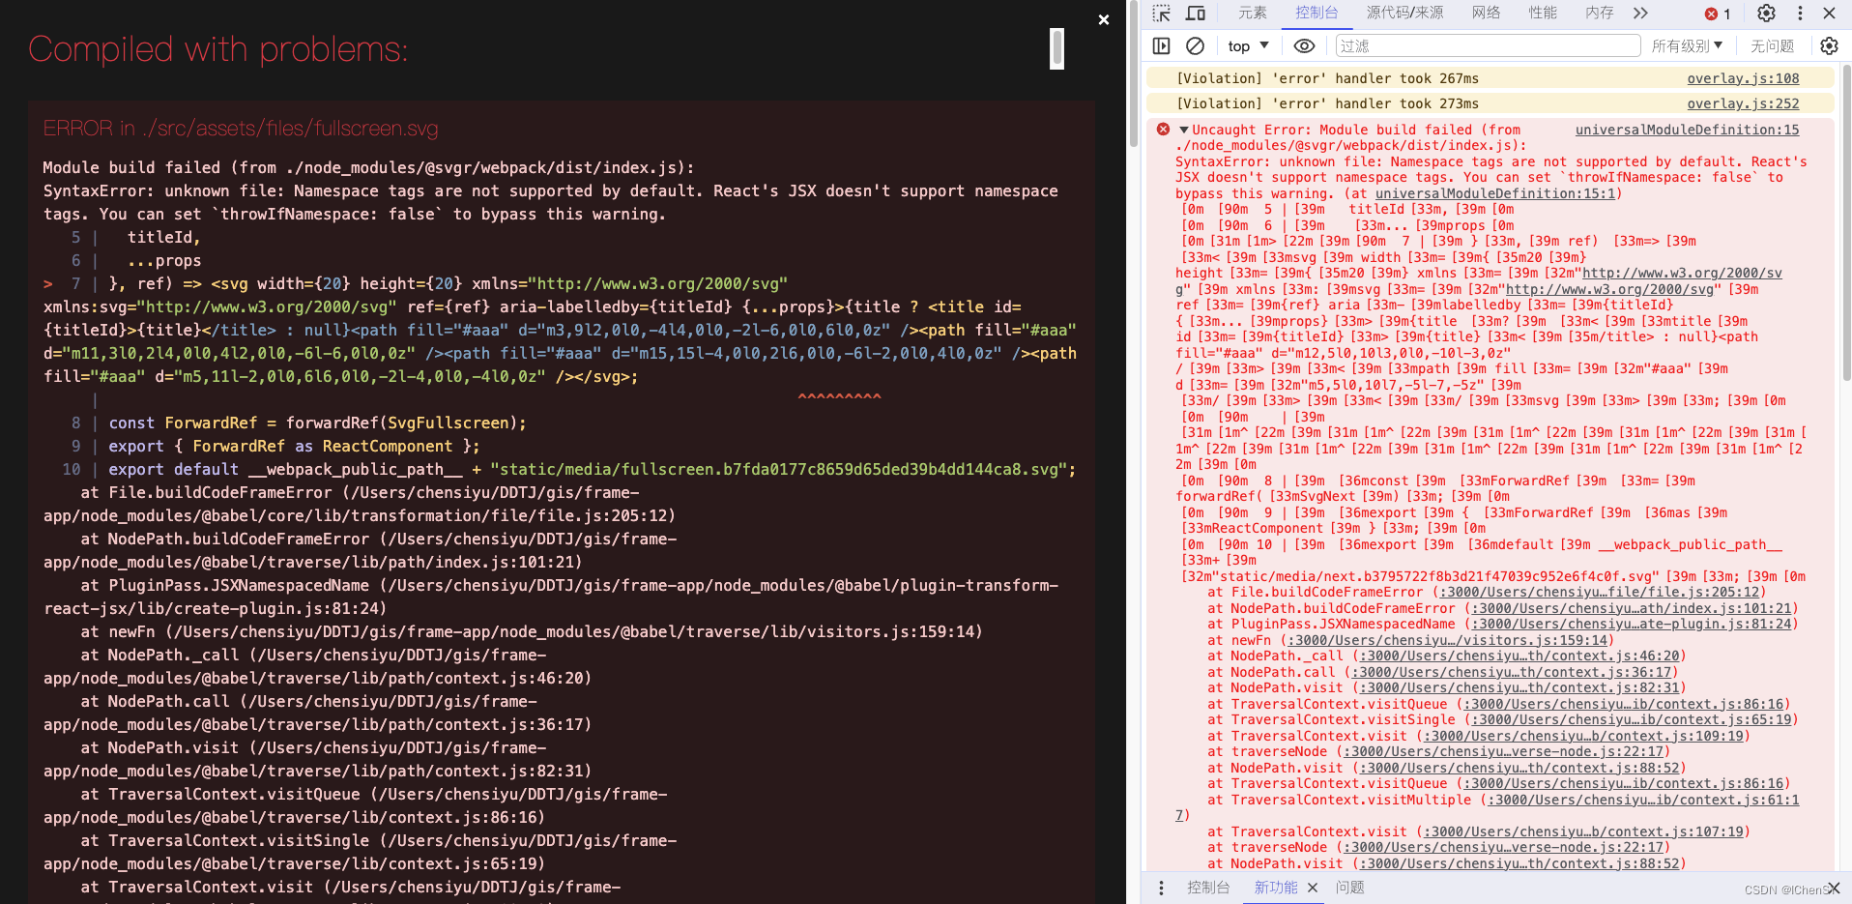Open the PluginPass.JSXNamespacedName plugin.js:81:24 link
Image resolution: width=1852 pixels, height=904 pixels.
coord(1632,624)
